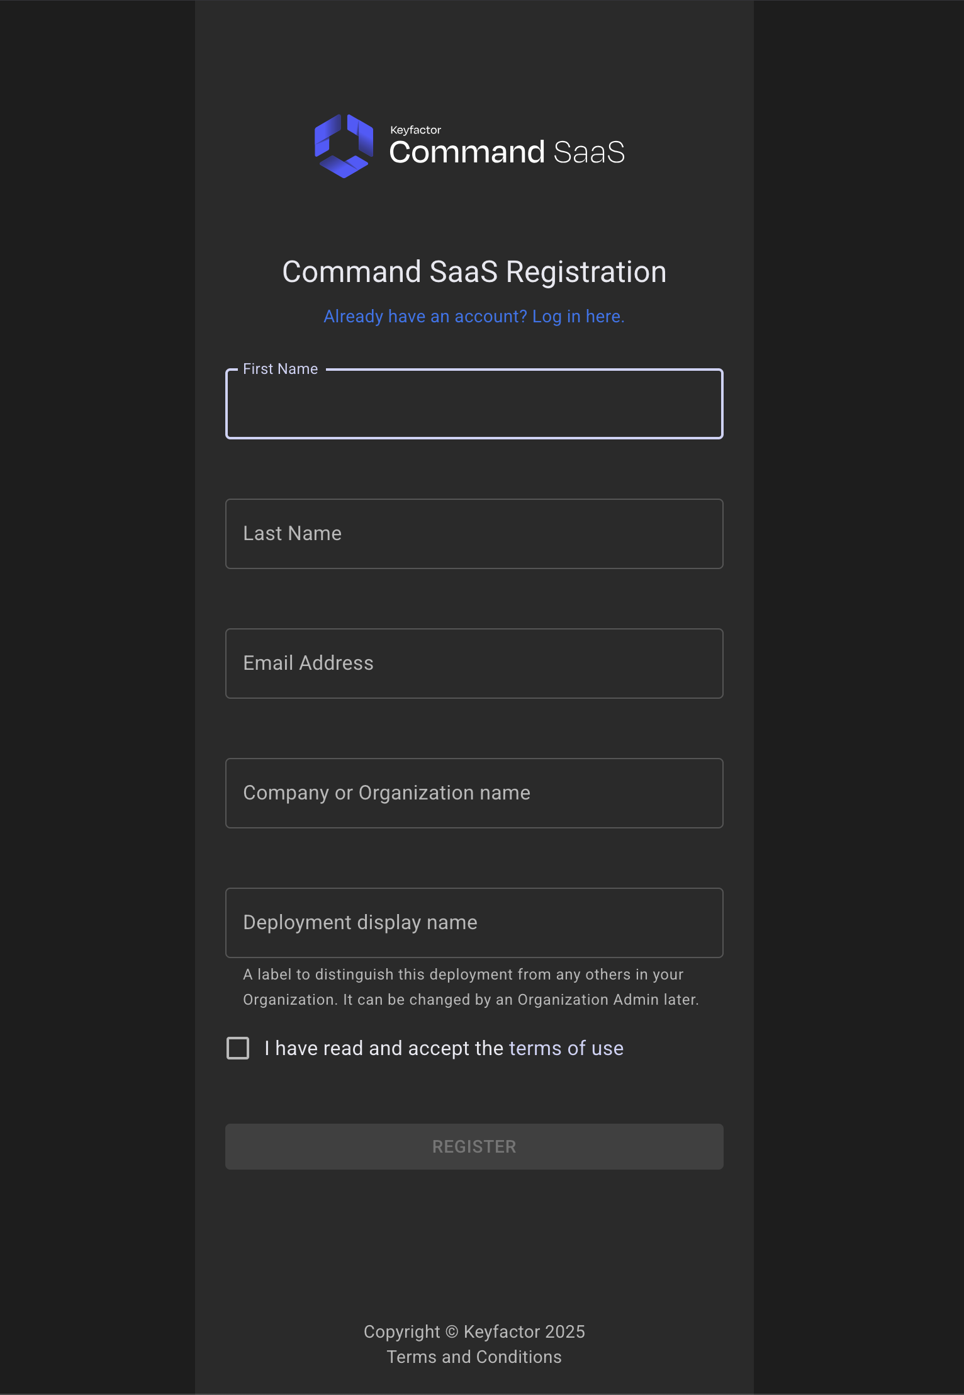Open the 'Log in here' account link

coord(578,316)
